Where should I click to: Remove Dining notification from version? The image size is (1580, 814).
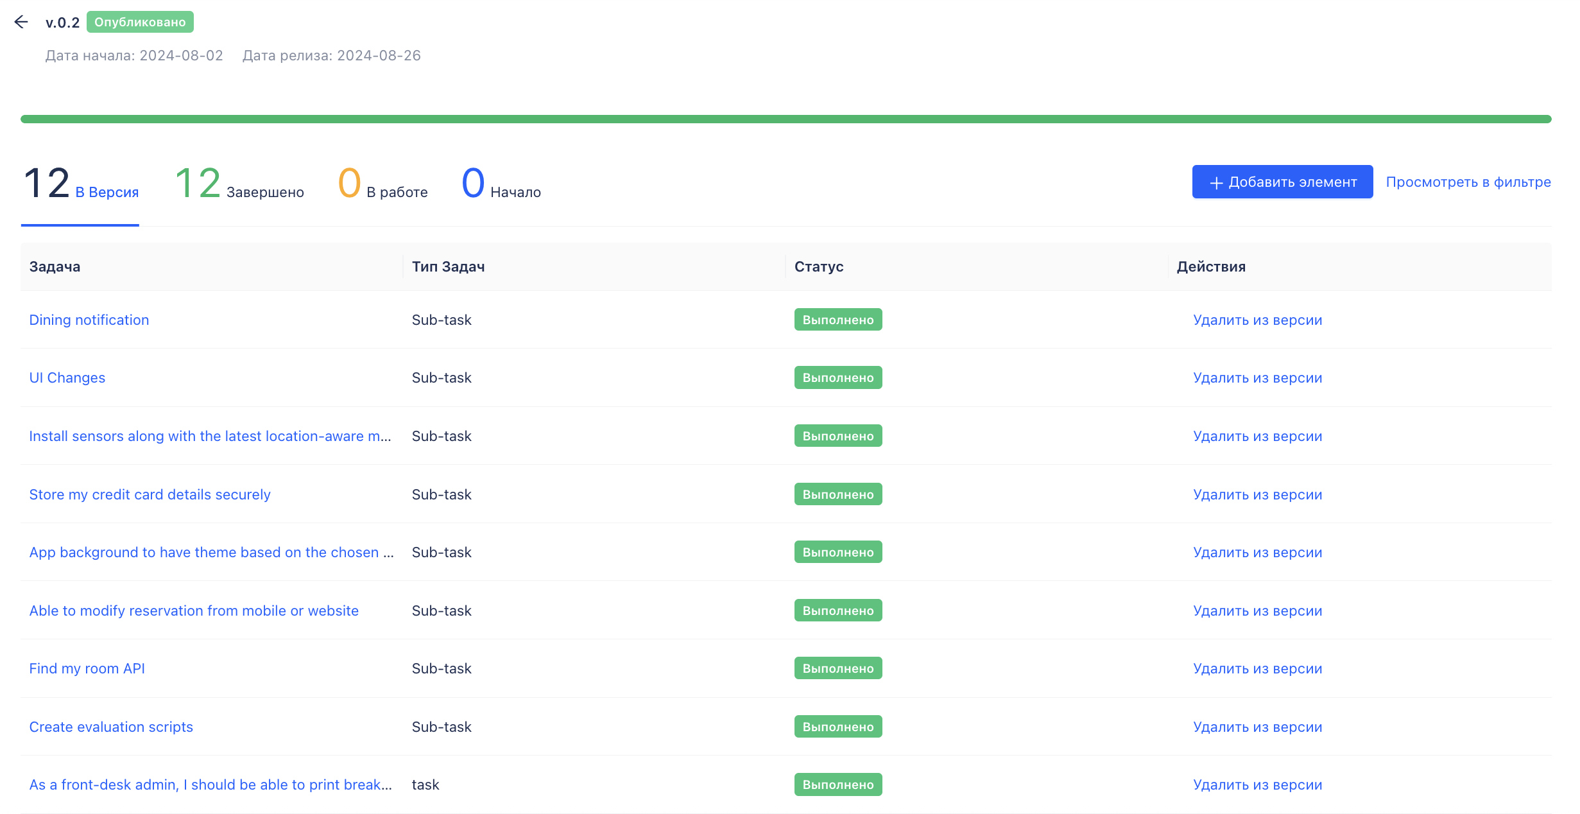(x=1257, y=320)
